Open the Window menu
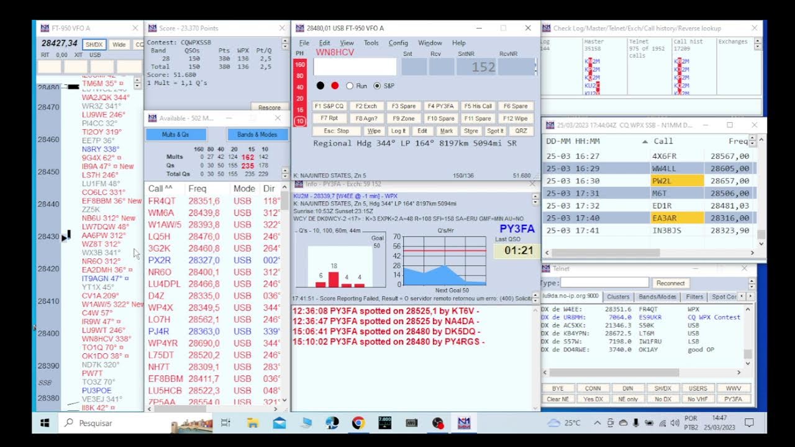795x447 pixels. coord(430,43)
